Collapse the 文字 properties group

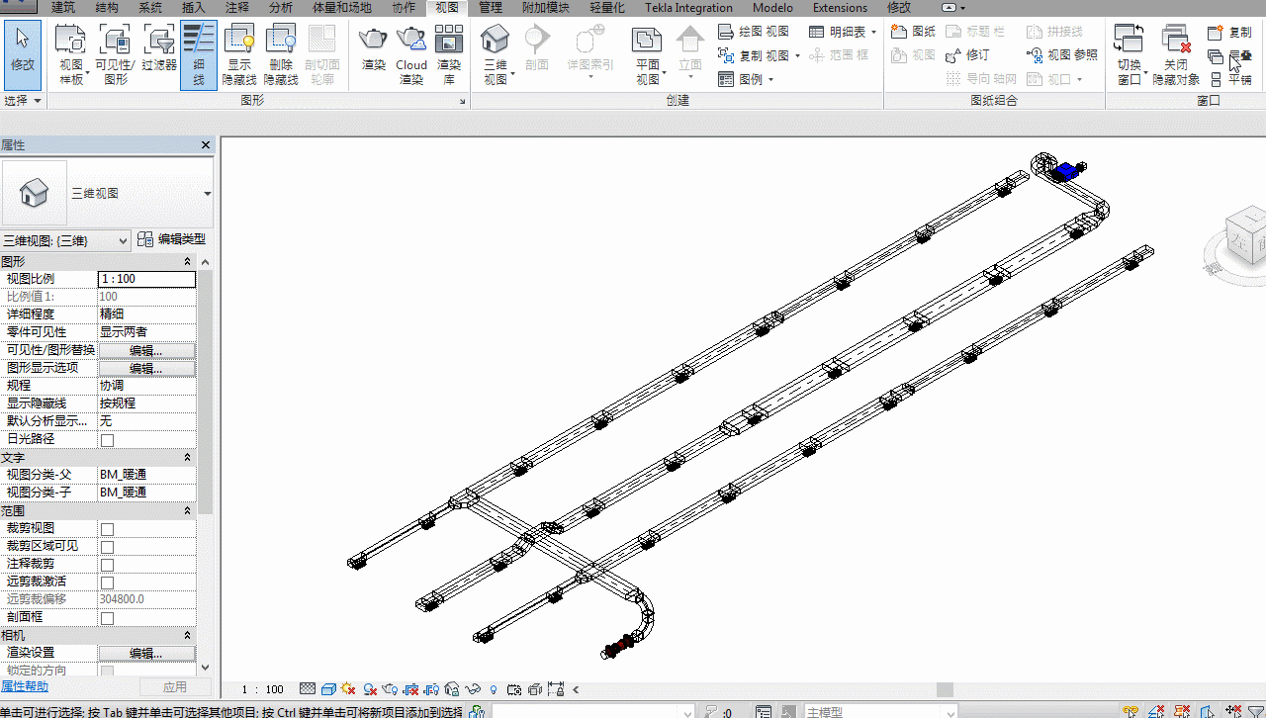tap(188, 458)
